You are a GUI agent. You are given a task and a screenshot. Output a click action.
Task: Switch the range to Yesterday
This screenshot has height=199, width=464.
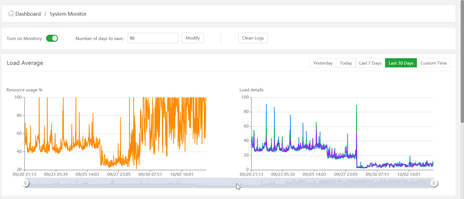tap(323, 63)
